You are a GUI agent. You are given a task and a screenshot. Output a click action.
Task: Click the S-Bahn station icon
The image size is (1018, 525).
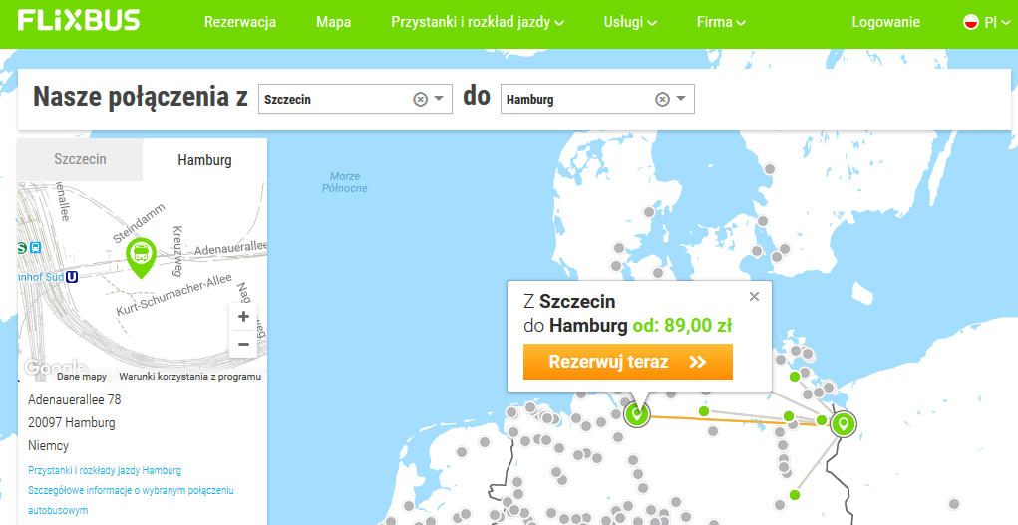point(22,247)
